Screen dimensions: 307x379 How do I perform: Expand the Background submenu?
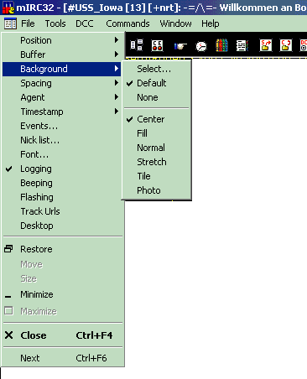(x=62, y=69)
